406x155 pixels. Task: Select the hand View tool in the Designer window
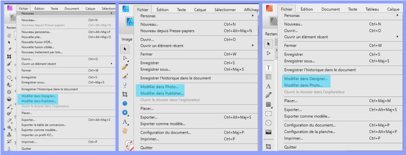click(125, 130)
